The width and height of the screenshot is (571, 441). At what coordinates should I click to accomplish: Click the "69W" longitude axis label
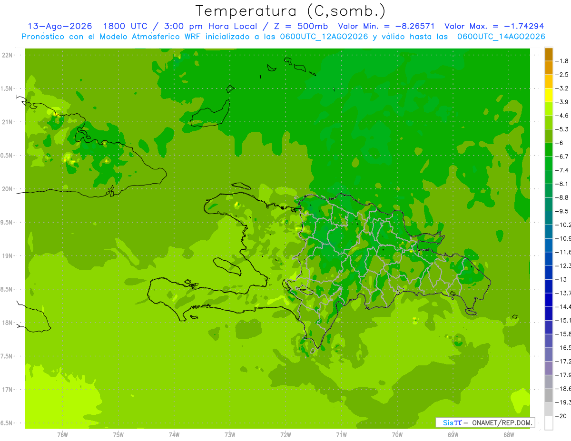click(453, 435)
